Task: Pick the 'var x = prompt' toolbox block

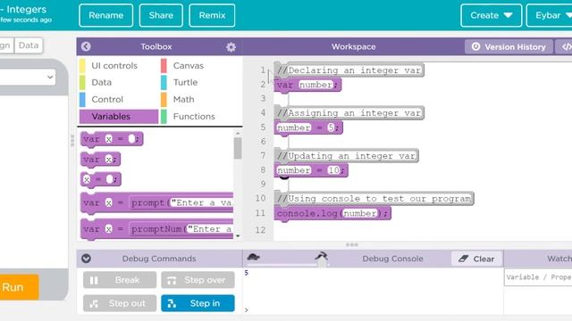Action: click(x=157, y=202)
